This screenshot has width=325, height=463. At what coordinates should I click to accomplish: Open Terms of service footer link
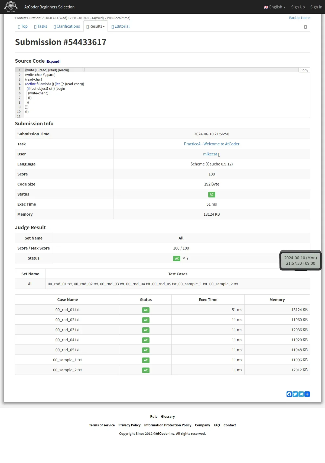coord(102,425)
